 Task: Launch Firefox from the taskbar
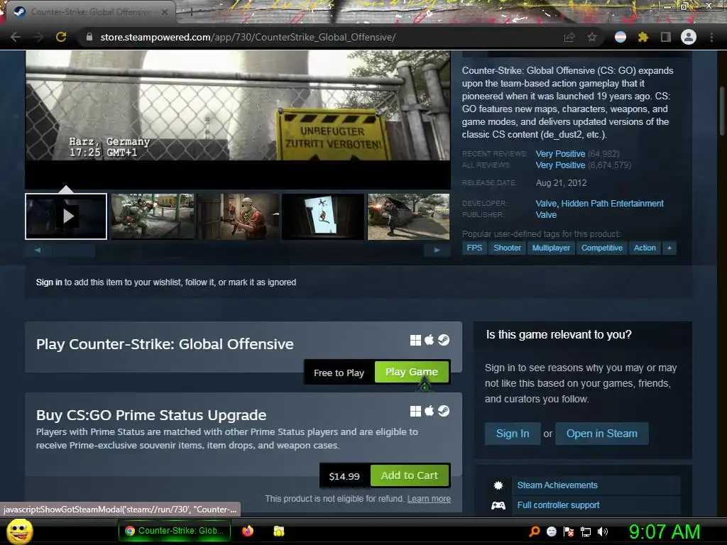(x=248, y=531)
